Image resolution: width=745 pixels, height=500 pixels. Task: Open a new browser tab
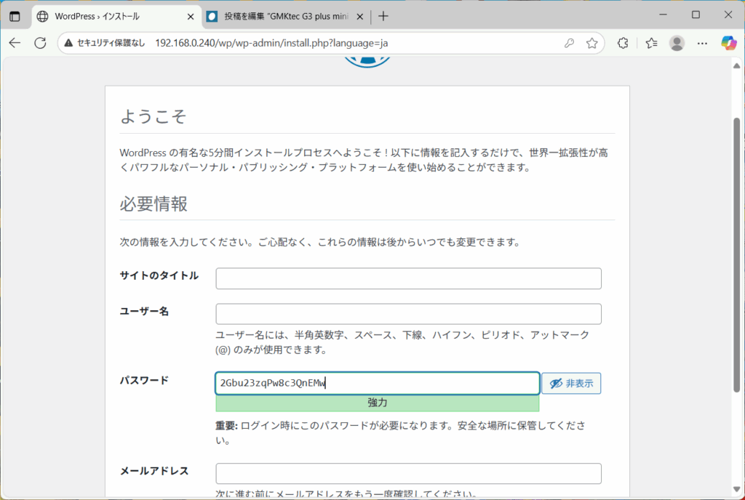tap(383, 16)
